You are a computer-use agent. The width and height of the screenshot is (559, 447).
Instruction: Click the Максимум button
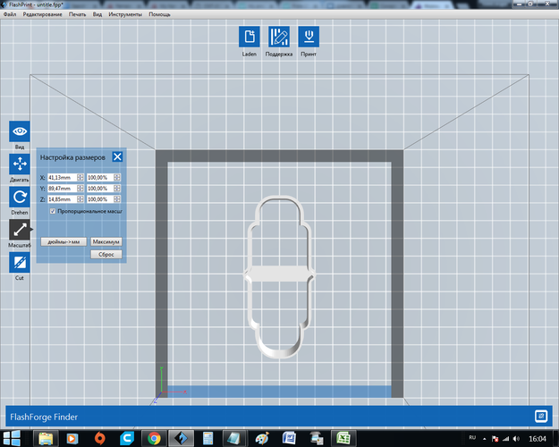pos(106,241)
